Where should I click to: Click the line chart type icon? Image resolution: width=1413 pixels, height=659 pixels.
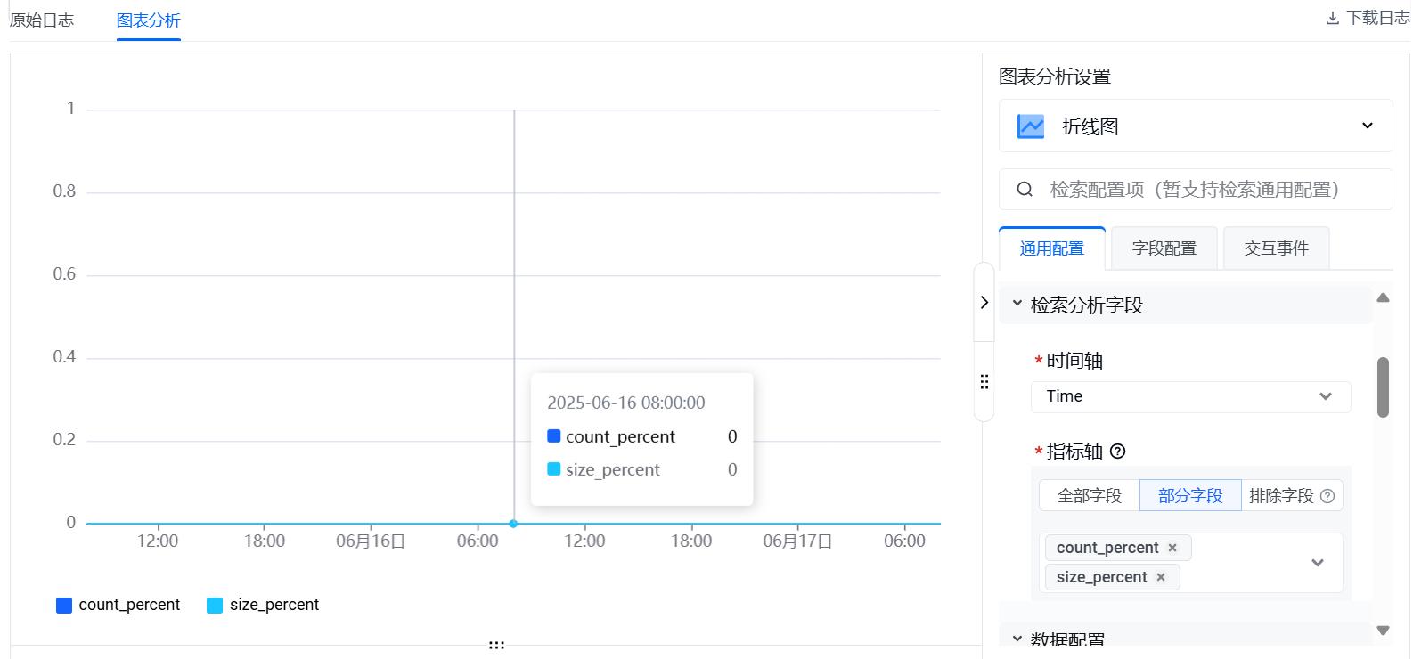1031,126
